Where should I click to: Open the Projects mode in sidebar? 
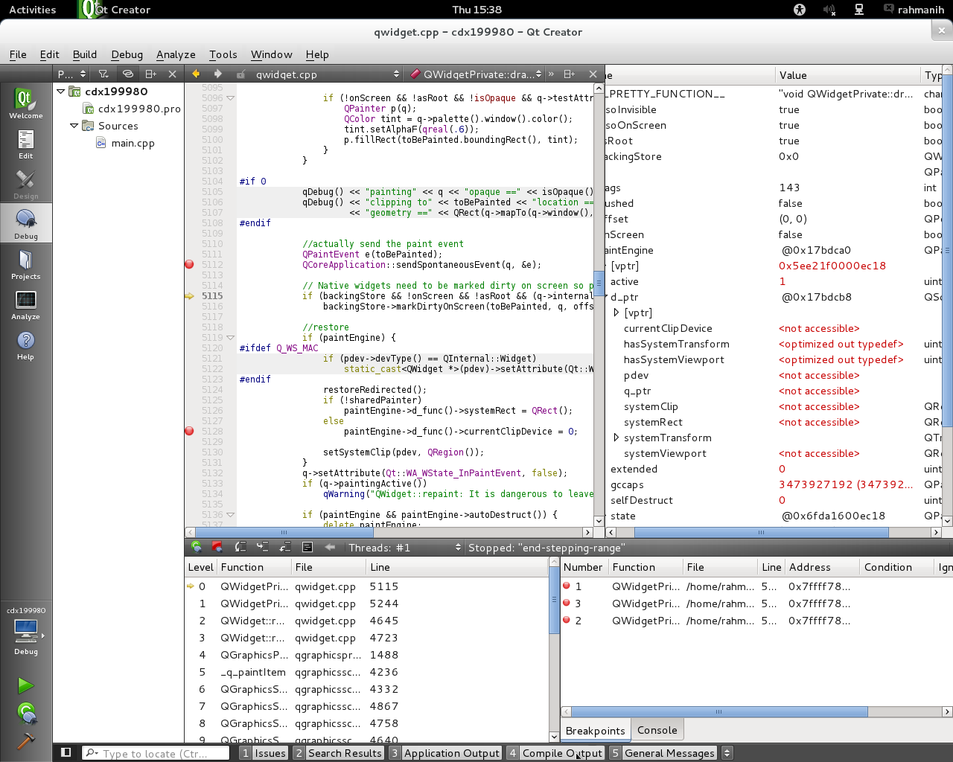point(25,264)
